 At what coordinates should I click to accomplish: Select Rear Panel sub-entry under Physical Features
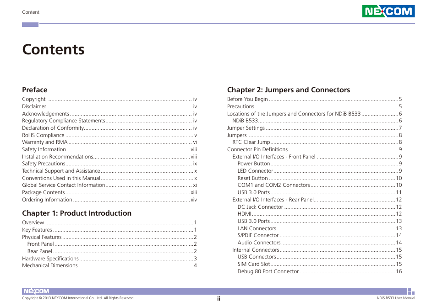(x=112, y=251)
